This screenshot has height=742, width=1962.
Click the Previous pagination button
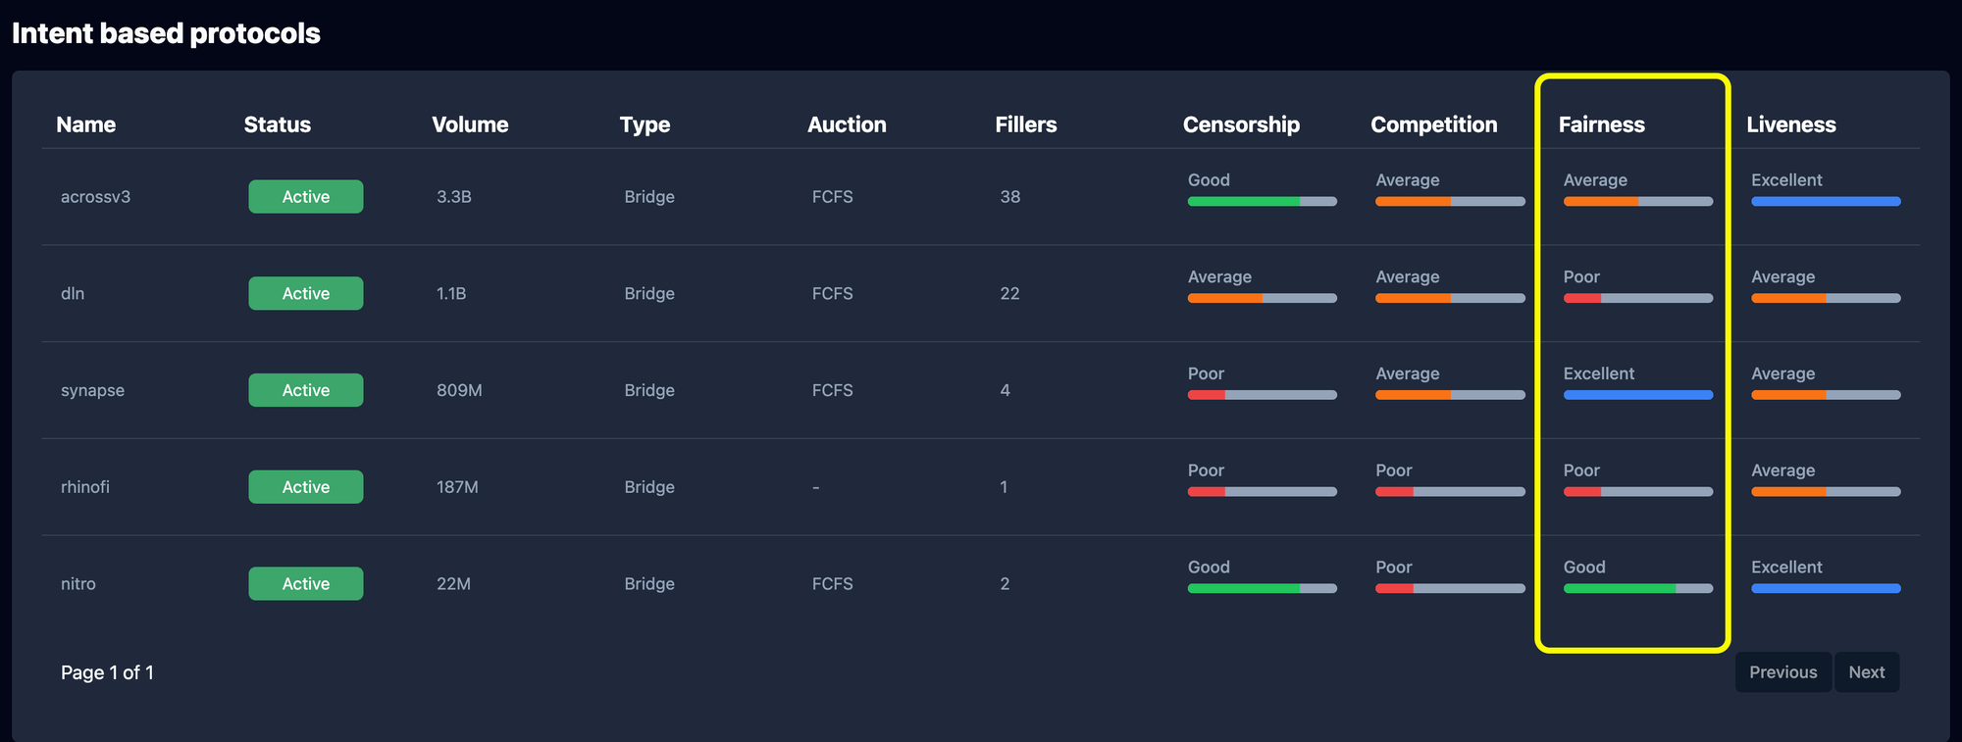[1782, 672]
